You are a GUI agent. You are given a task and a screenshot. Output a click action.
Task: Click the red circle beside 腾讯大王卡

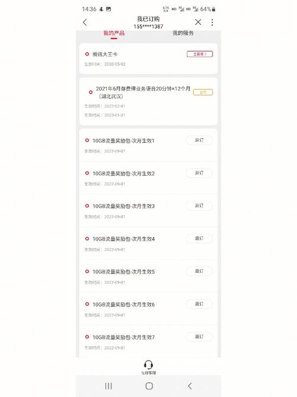[x=87, y=54]
